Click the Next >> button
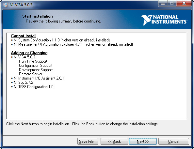Screen dimensions: 194x149 143,142
